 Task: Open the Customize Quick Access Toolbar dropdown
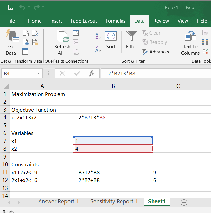click(x=51, y=7)
